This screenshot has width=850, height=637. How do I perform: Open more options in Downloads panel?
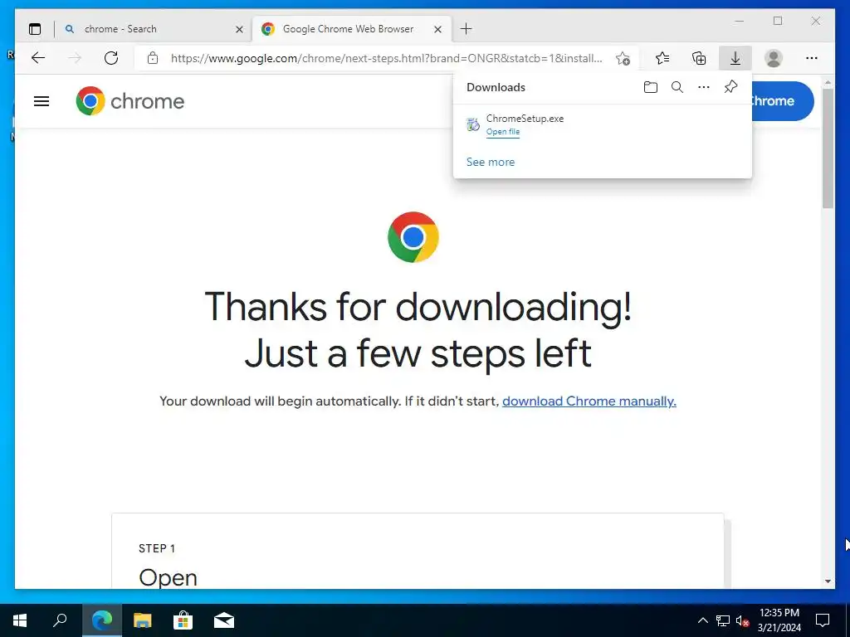pos(704,87)
